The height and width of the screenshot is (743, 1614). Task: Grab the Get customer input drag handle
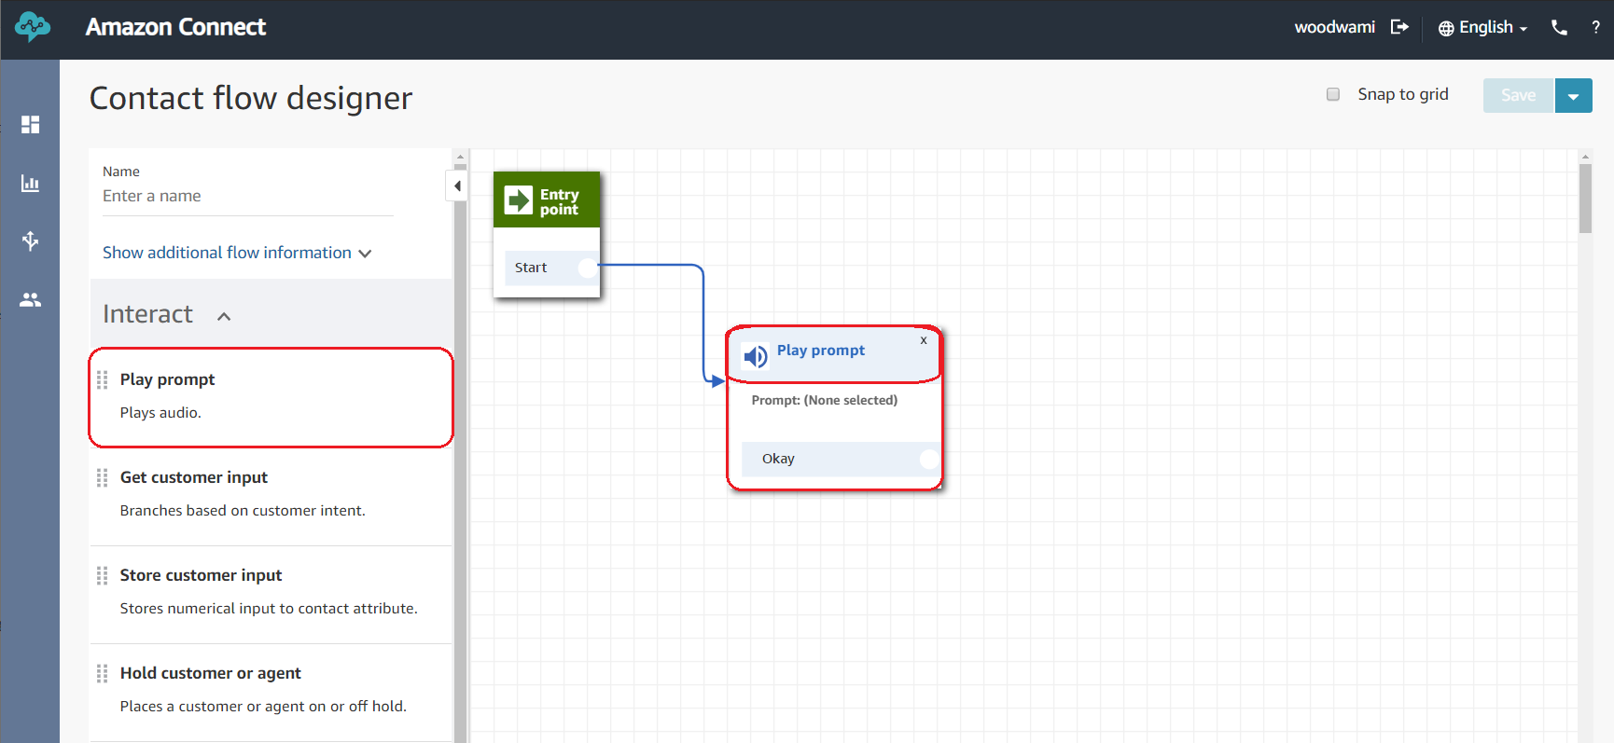pyautogui.click(x=103, y=478)
